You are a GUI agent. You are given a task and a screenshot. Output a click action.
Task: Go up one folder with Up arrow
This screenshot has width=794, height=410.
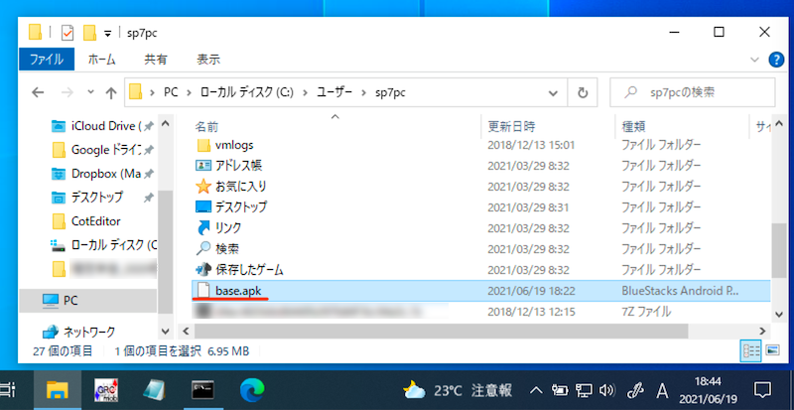pos(107,93)
